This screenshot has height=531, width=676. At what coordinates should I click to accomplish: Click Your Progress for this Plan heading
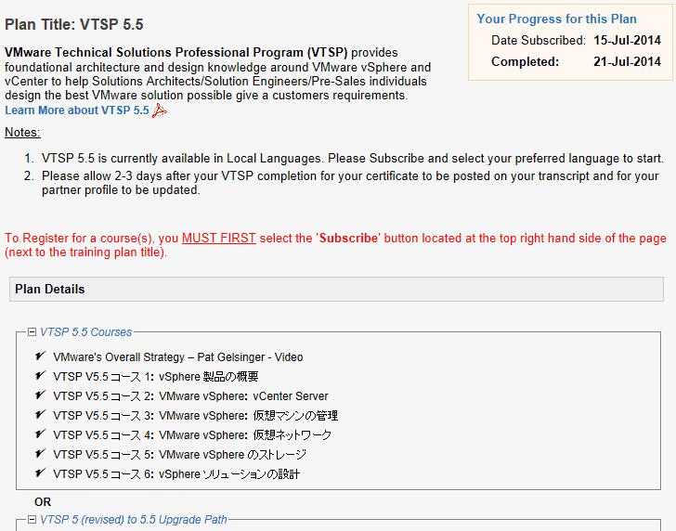(556, 19)
